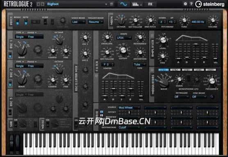The height and width of the screenshot is (157, 228).
Task: Open help with the question mark icon
Action: [x=191, y=4]
